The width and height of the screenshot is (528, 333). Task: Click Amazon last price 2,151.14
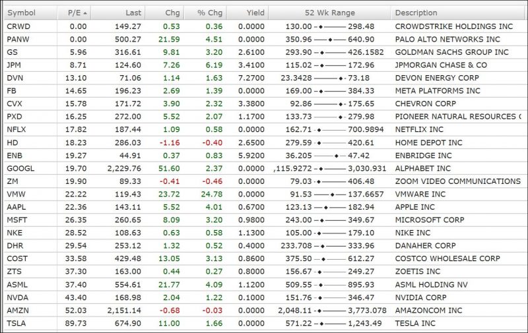click(124, 310)
